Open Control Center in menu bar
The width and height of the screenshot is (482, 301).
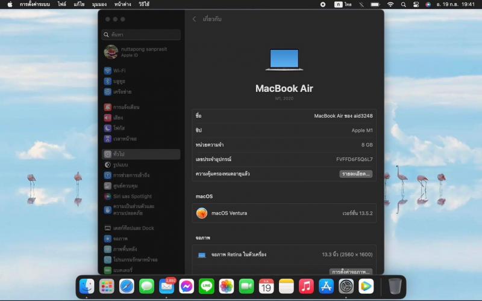(x=416, y=4)
